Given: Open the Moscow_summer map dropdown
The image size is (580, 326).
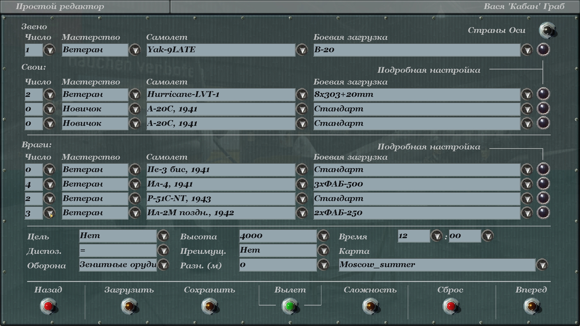Looking at the screenshot, I should (x=542, y=265).
